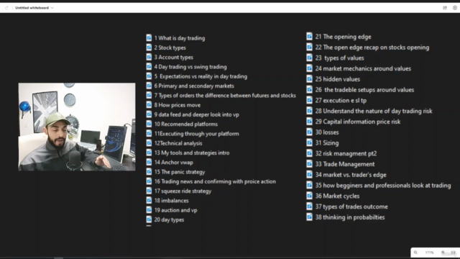460x259 pixels.
Task: Select text '10 Recomended platforms'
Action: coord(186,124)
